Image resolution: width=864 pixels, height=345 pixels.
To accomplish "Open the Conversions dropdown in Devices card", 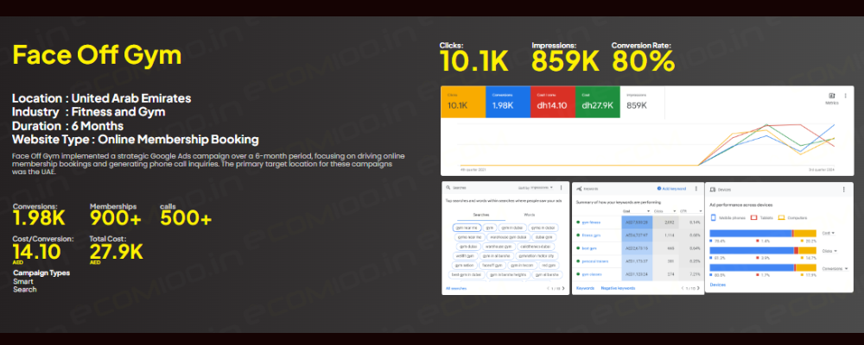I will (x=836, y=268).
